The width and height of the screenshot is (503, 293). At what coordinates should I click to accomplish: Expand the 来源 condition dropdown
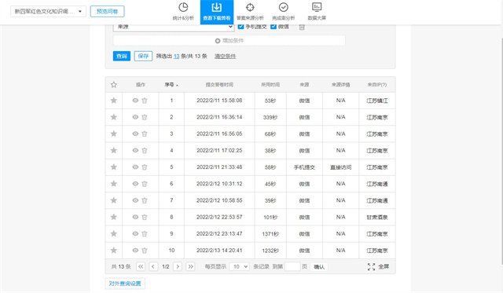click(x=174, y=27)
